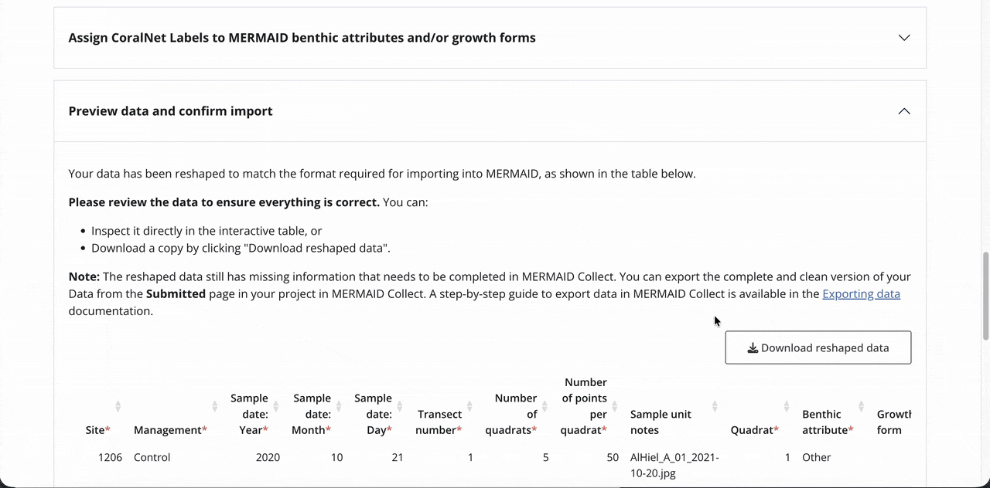Click sort arrows for Sample date: Day
990x488 pixels.
[399, 406]
